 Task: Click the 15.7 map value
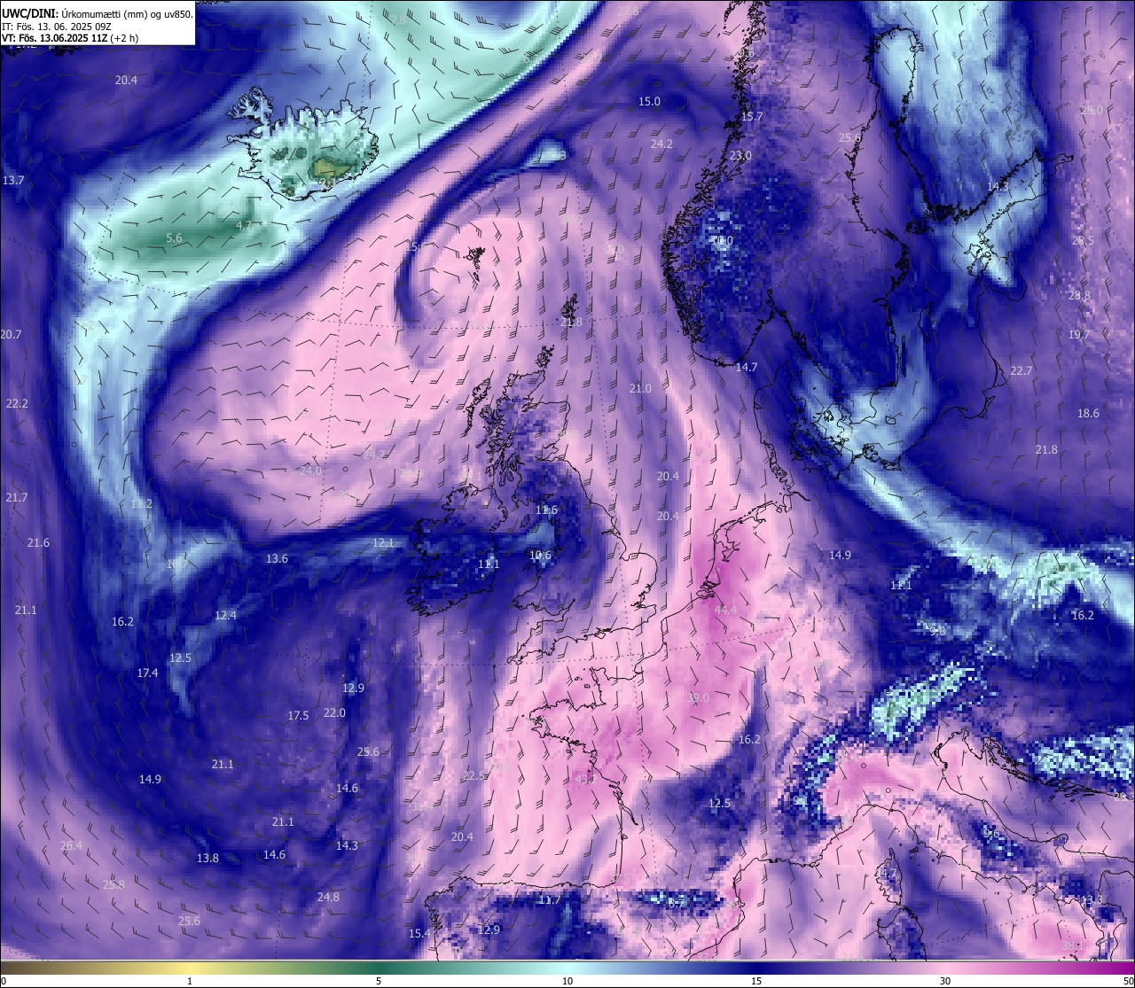[752, 117]
